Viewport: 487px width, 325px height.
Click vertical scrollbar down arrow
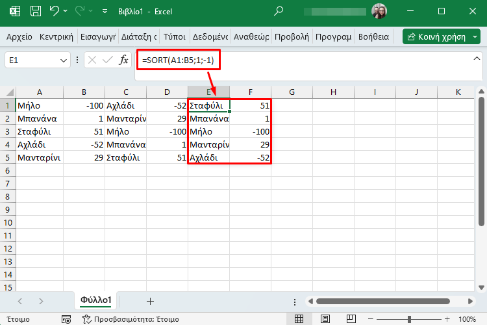tap(481, 287)
